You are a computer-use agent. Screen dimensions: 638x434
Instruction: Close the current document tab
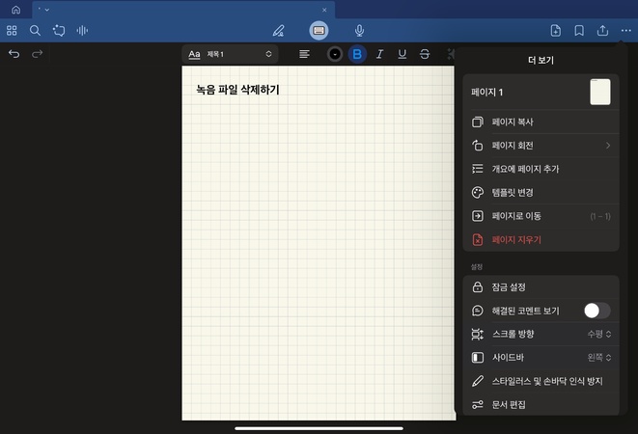point(324,10)
